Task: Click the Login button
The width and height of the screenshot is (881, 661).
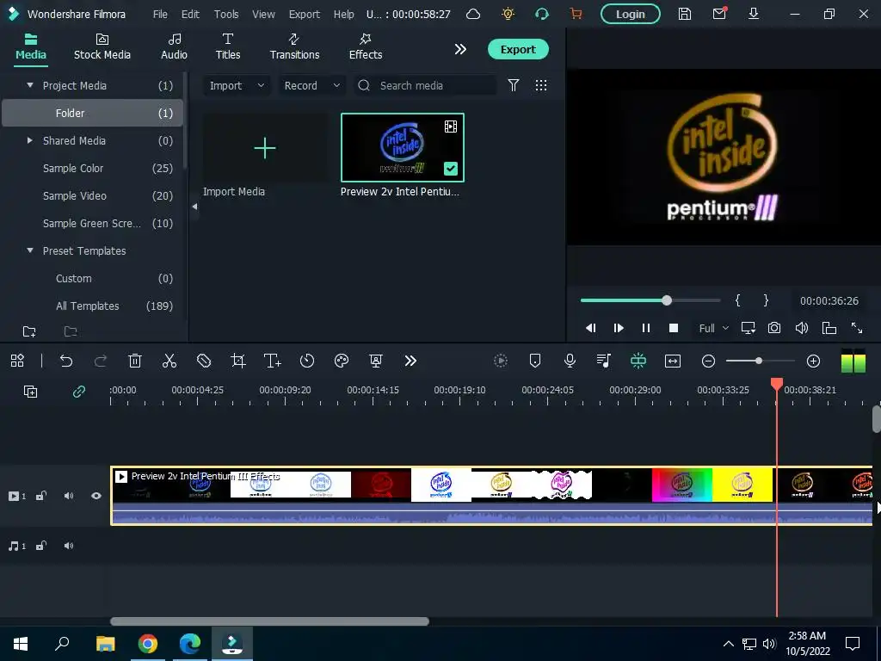Action: tap(631, 14)
